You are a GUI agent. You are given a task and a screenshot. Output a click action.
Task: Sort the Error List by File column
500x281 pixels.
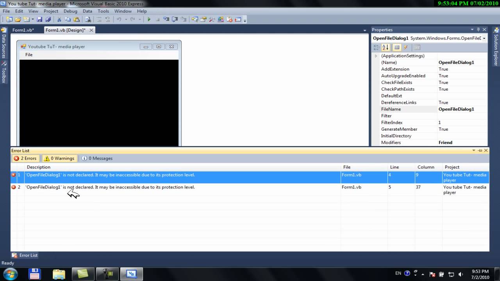[364, 167]
